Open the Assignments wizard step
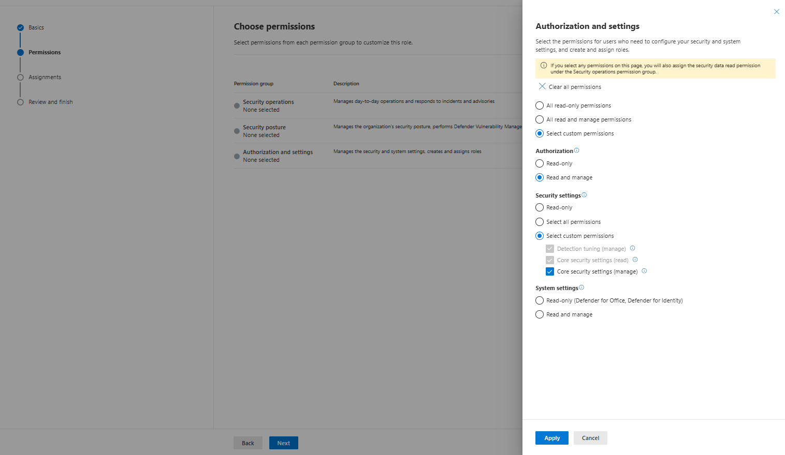 45,77
